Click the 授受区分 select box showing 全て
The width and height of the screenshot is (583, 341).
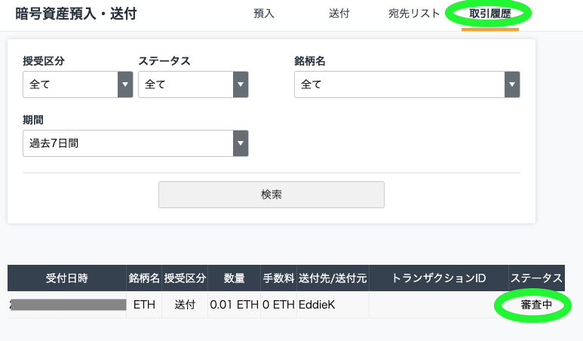(x=78, y=84)
